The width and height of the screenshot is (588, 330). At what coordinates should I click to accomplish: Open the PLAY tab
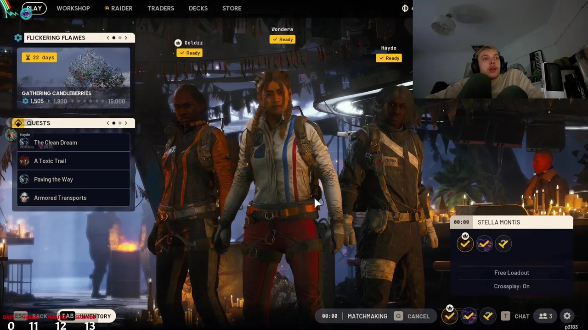(x=34, y=8)
